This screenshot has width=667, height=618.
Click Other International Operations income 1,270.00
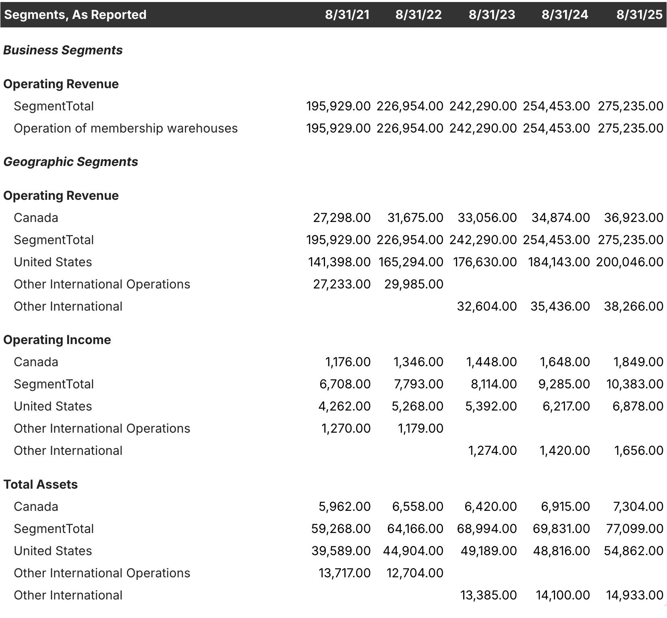click(x=346, y=429)
